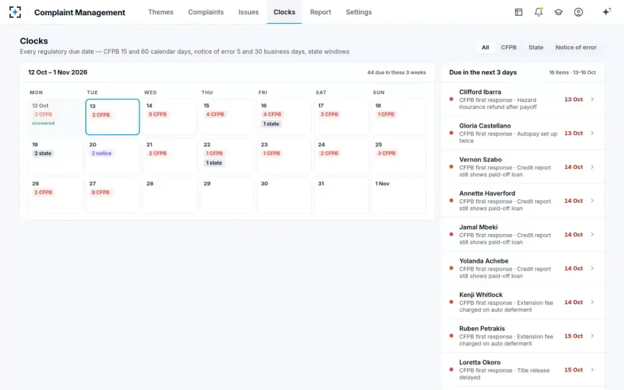Expand Jamal Mbeki row chevron
The height and width of the screenshot is (390, 624).
[x=592, y=235]
